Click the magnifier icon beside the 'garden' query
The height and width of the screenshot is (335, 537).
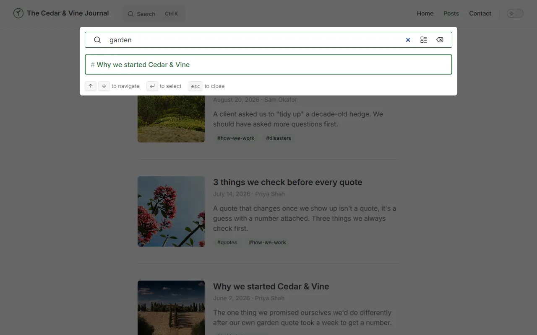click(x=97, y=40)
